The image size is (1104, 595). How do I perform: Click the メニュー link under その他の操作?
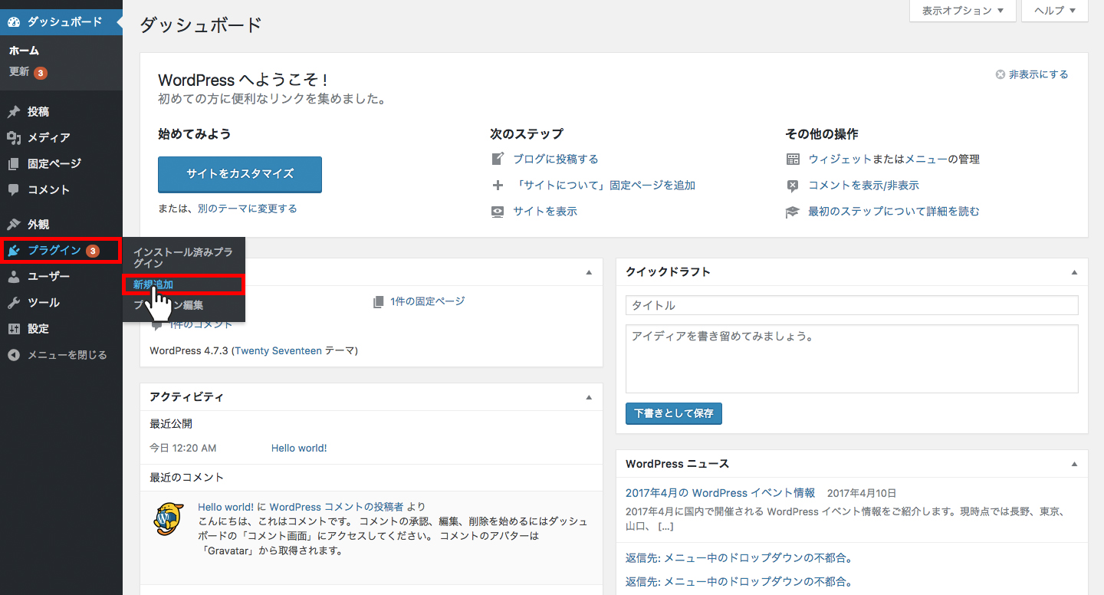(x=926, y=159)
